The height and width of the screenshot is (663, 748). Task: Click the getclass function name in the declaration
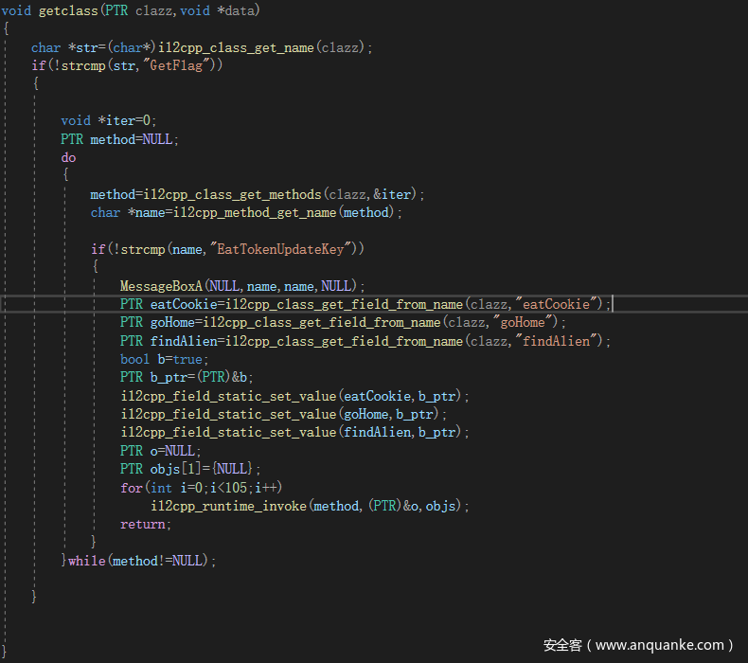pos(64,10)
